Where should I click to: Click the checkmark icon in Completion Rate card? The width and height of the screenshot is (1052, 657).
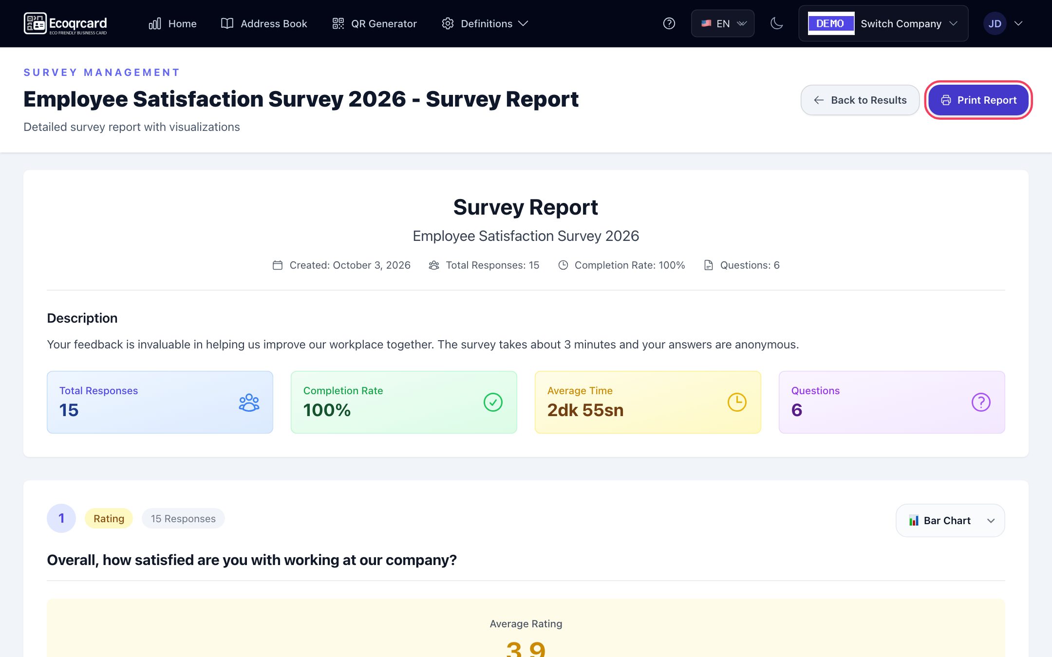pos(493,402)
